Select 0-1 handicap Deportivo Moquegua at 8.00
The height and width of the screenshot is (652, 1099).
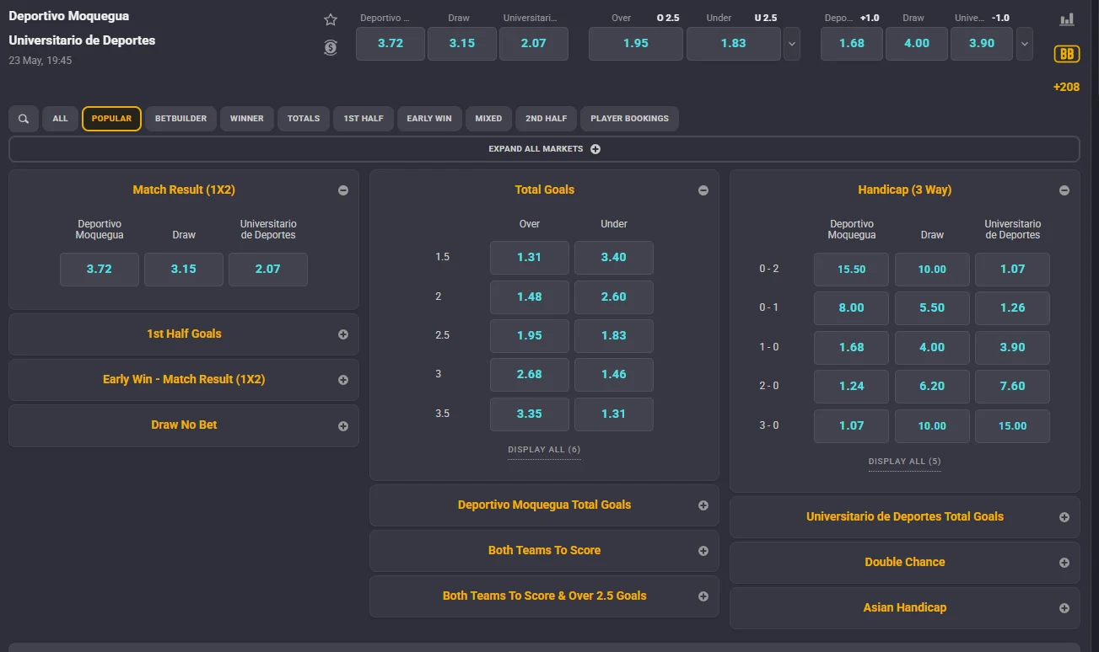(x=852, y=308)
